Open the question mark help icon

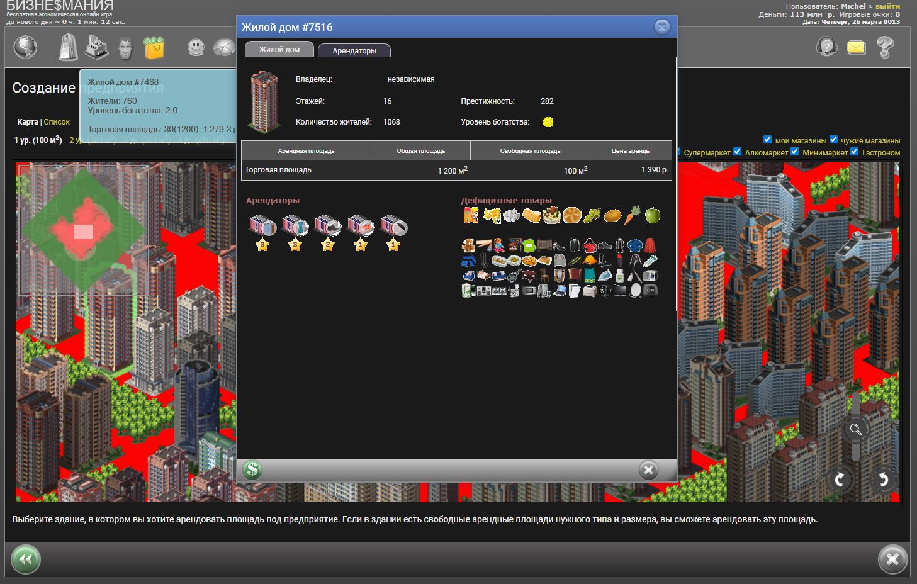tap(885, 47)
